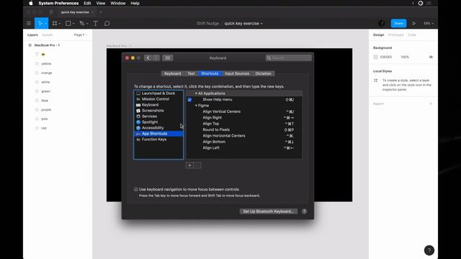Select Mission Control category
The image size is (461, 259).
pyautogui.click(x=158, y=99)
